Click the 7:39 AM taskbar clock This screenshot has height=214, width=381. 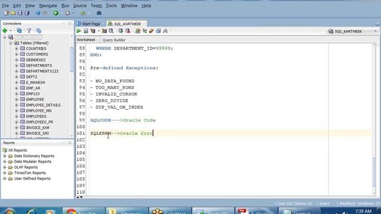click(363, 211)
